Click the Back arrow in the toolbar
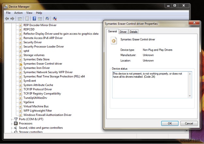204x144 pixels. [x=7, y=19]
